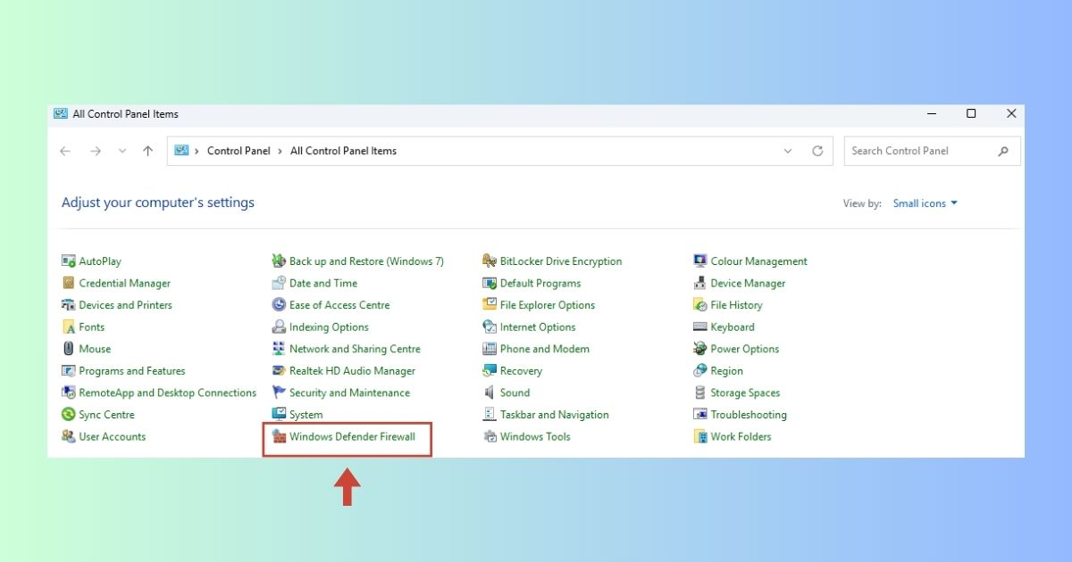Open the File History link

(x=736, y=305)
